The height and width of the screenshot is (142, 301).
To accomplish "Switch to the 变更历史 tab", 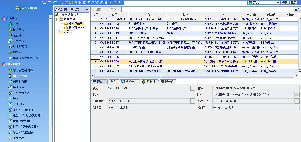I will [x=167, y=82].
